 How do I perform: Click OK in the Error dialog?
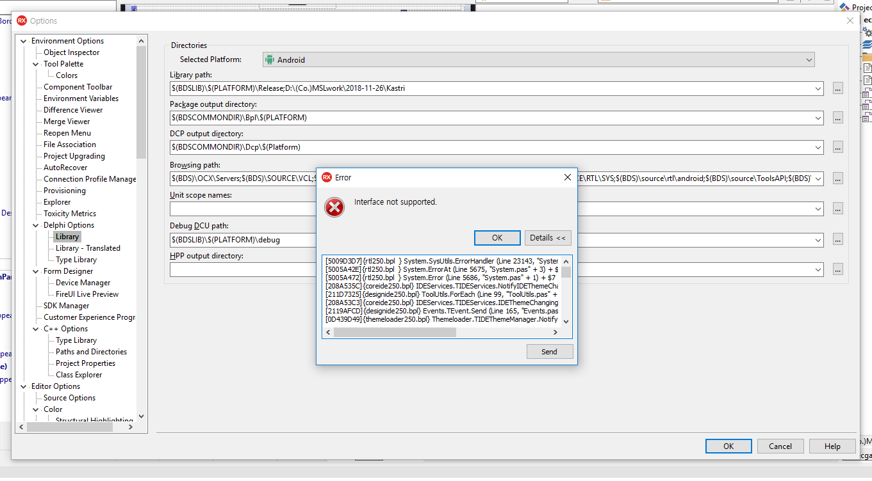[x=497, y=238]
